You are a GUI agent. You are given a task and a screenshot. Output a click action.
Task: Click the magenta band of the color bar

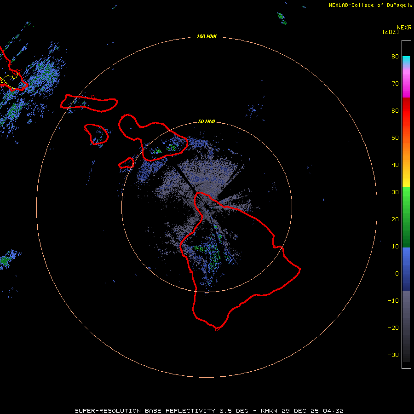coord(406,85)
